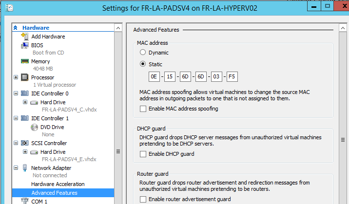Select the SCSI Controller icon

(x=25, y=143)
